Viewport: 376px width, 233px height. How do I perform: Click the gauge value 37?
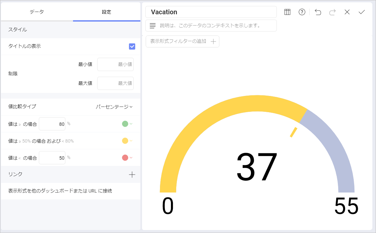click(257, 167)
